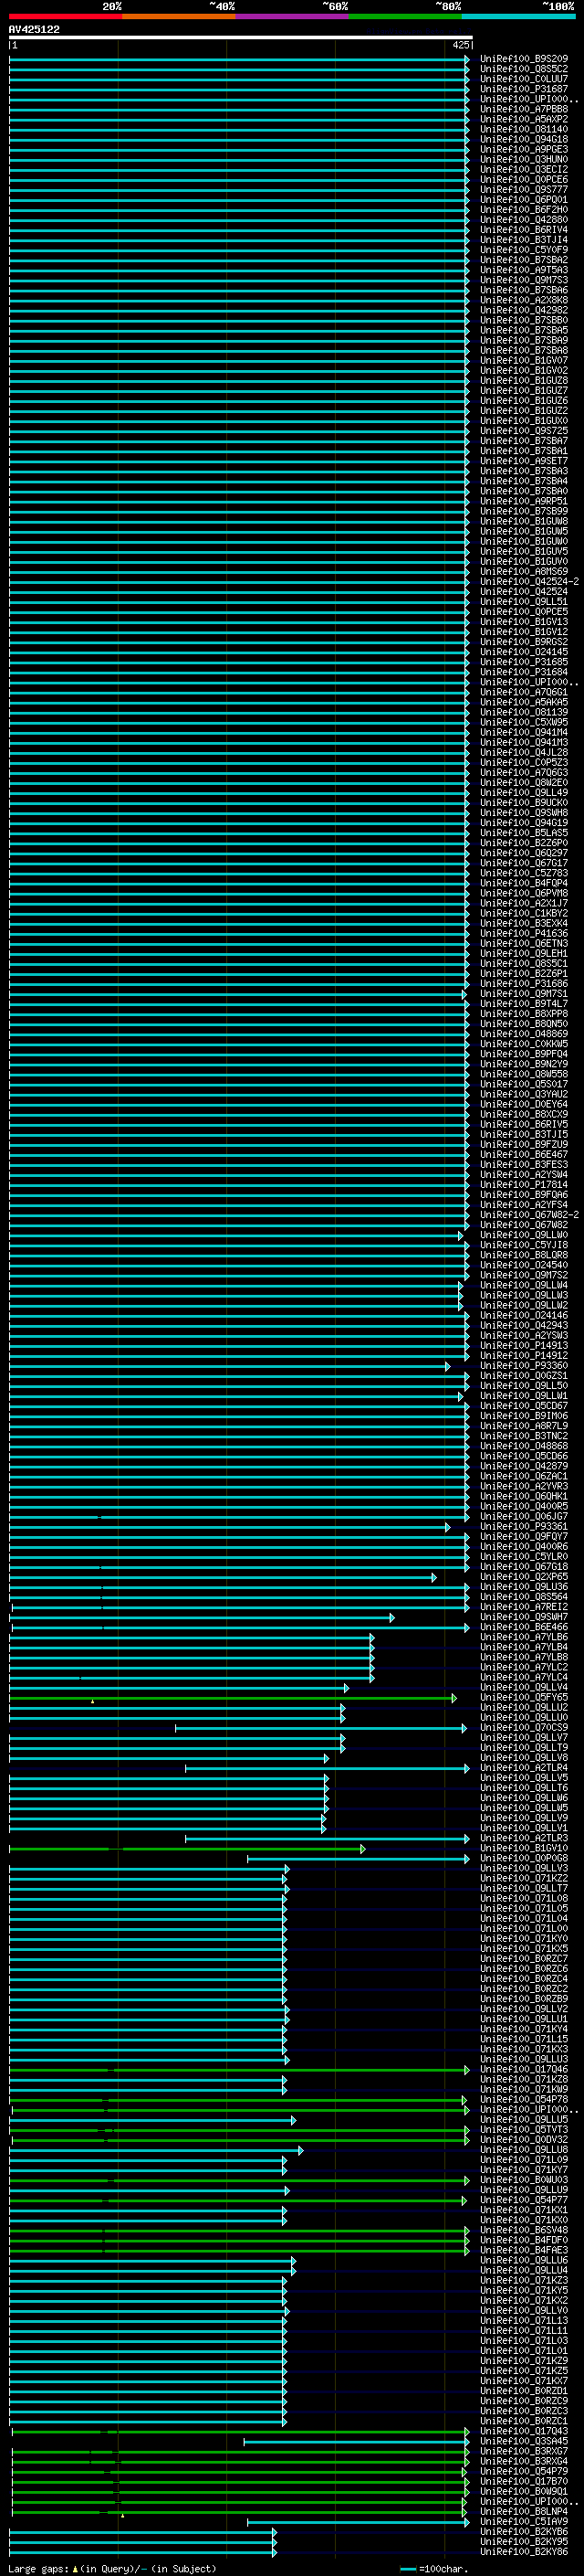Screen dimensions: 584x2576
Task: Select the UniRef100_O24146 label
Action: point(524,1316)
